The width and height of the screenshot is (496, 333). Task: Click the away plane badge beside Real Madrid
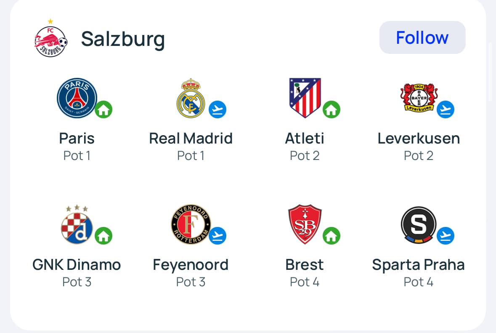click(217, 110)
